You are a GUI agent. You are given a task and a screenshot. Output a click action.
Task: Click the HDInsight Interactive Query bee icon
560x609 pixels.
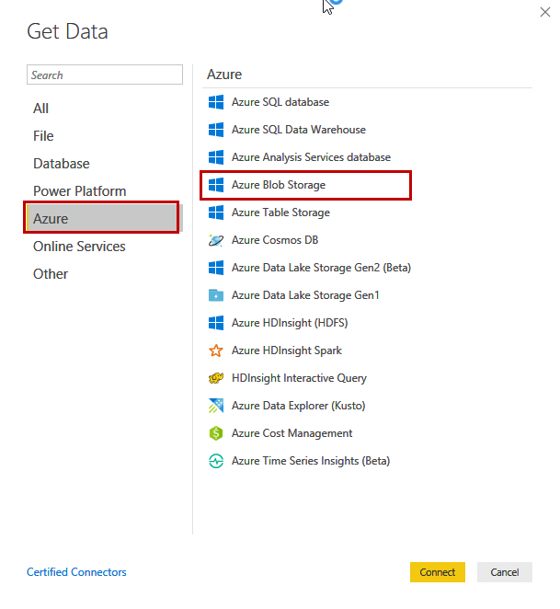[x=216, y=378]
